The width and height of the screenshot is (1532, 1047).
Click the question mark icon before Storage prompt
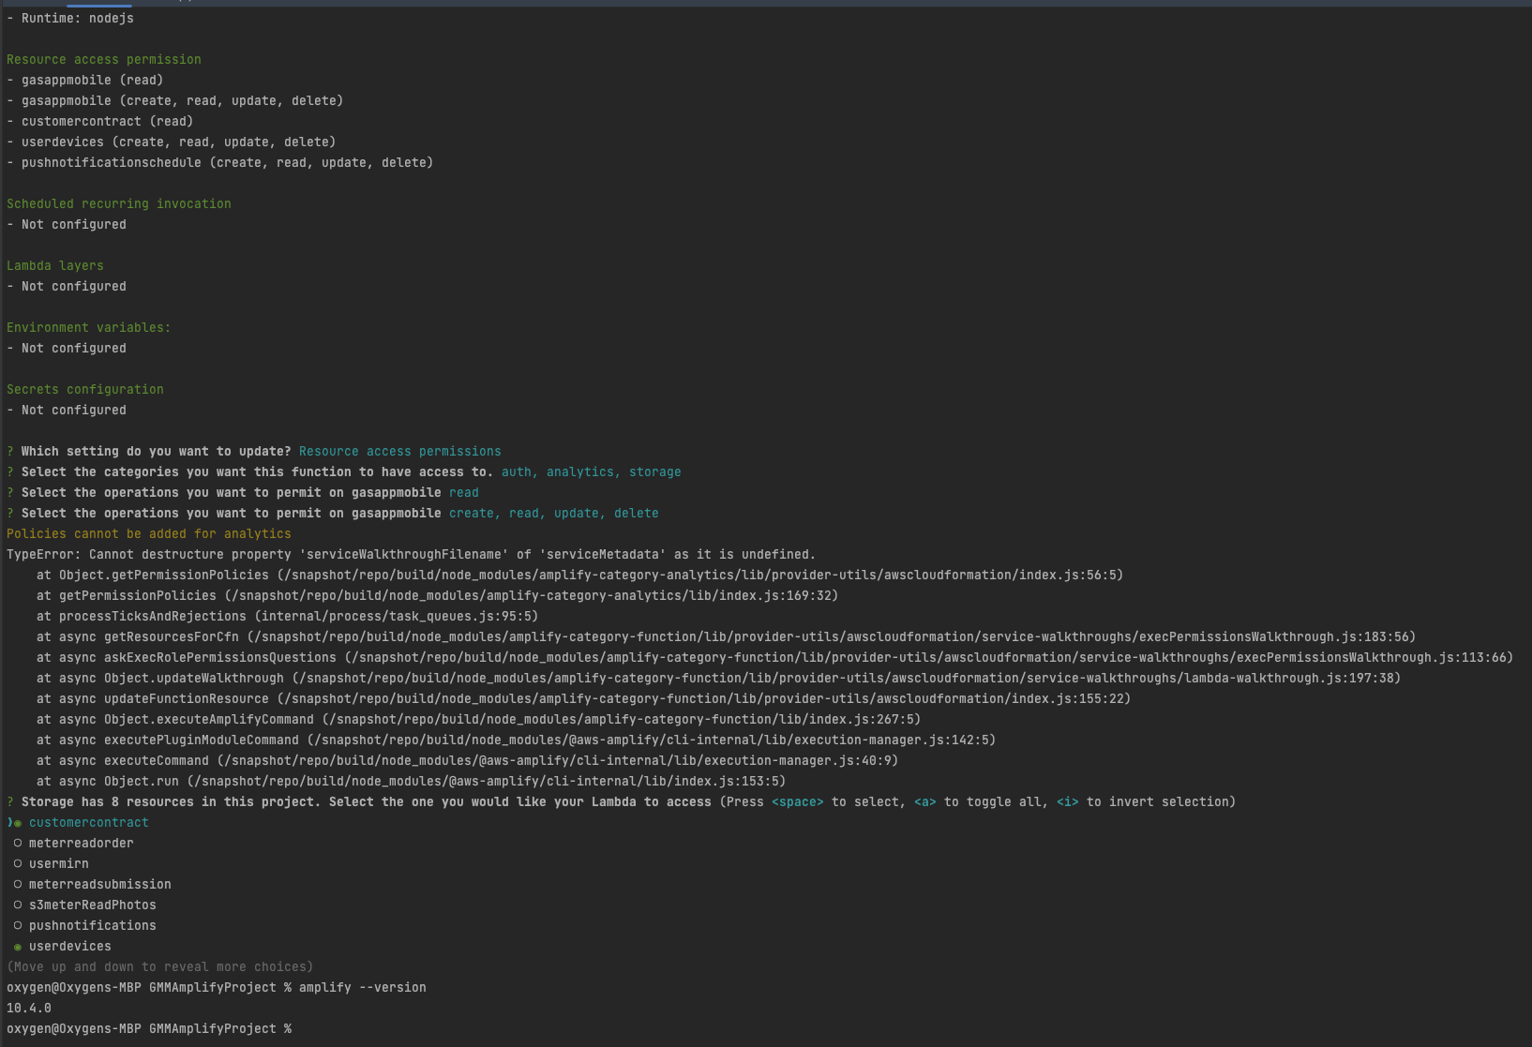pos(8,801)
